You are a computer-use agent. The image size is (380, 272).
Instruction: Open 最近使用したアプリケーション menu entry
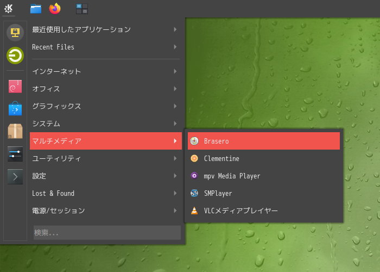point(106,29)
